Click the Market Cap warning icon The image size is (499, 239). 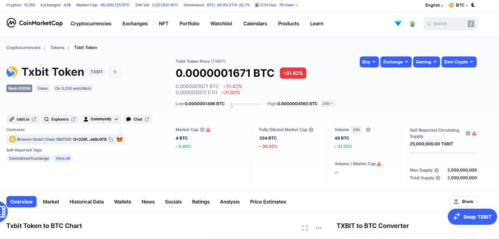coord(208,130)
